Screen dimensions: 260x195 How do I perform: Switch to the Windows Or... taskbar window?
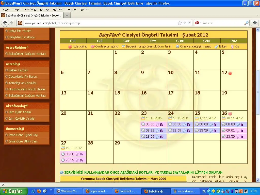point(68,191)
